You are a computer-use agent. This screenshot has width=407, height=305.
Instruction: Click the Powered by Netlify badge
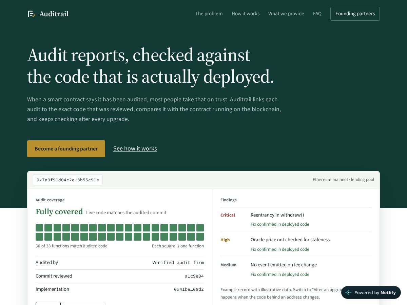pos(371,292)
